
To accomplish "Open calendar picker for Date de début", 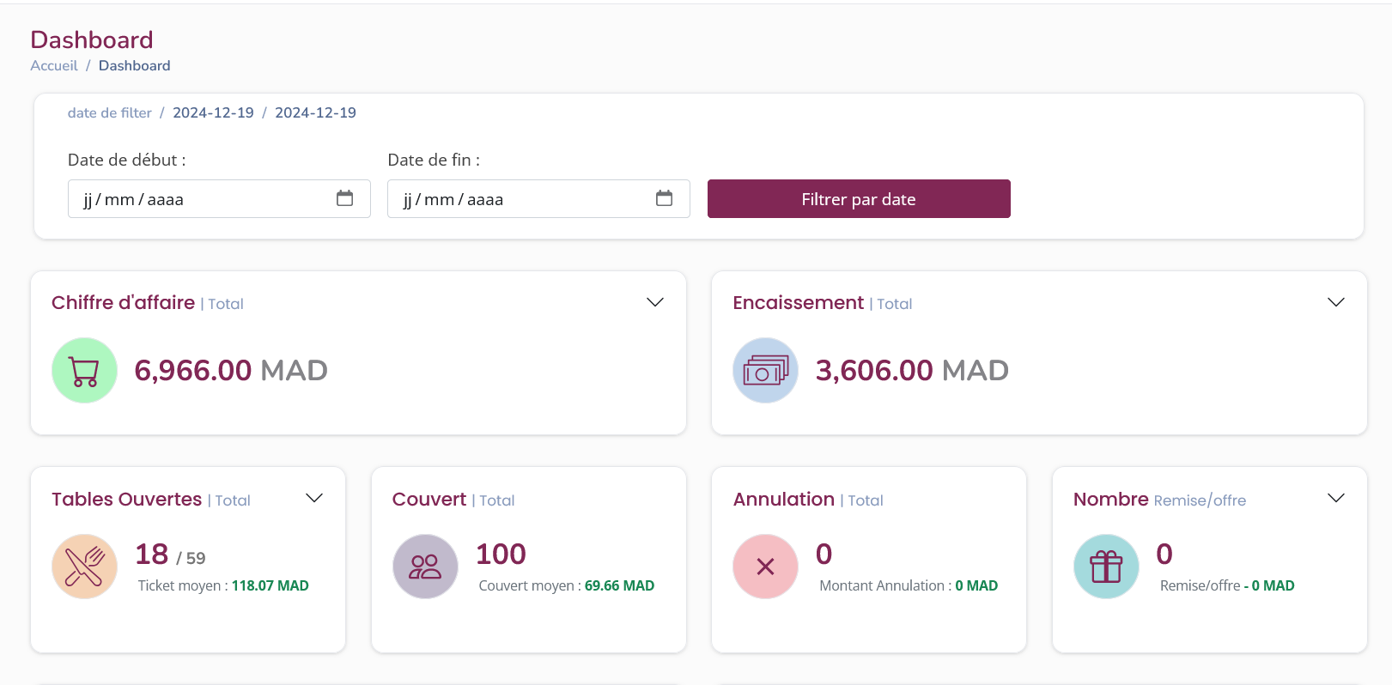I will click(344, 198).
